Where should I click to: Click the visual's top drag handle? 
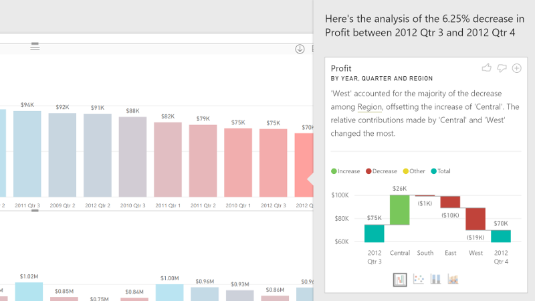(35, 46)
